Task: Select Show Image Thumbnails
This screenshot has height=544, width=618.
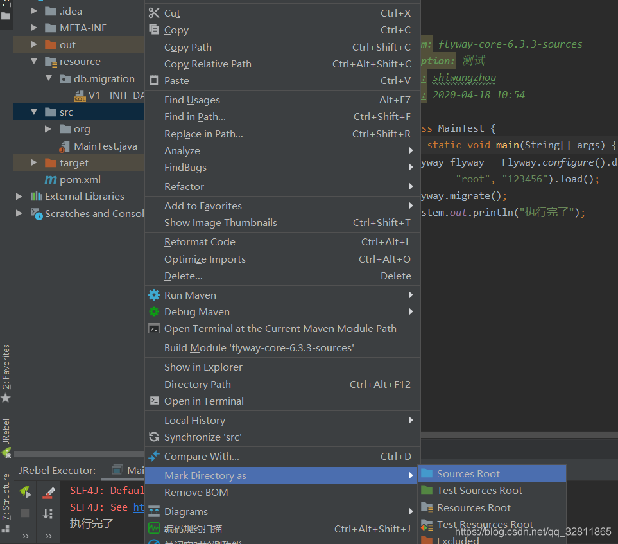Action: pos(282,222)
